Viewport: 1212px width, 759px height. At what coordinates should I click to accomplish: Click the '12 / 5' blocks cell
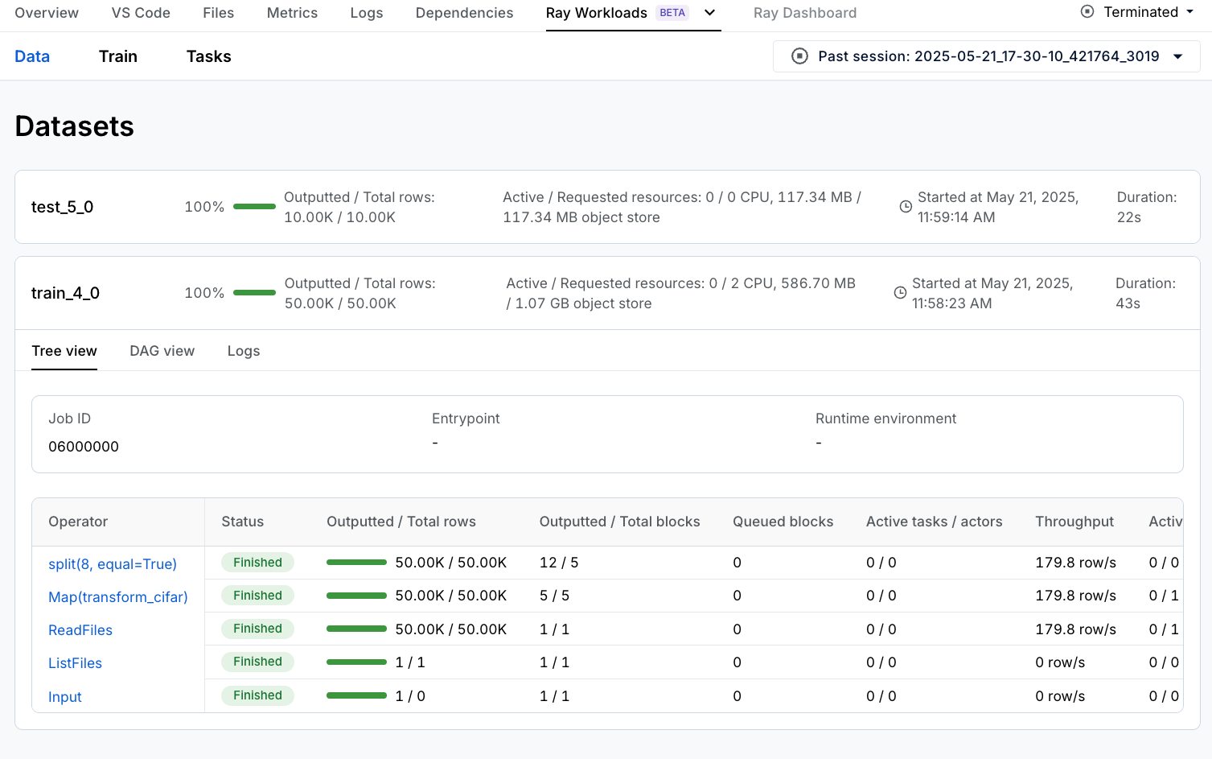point(559,563)
